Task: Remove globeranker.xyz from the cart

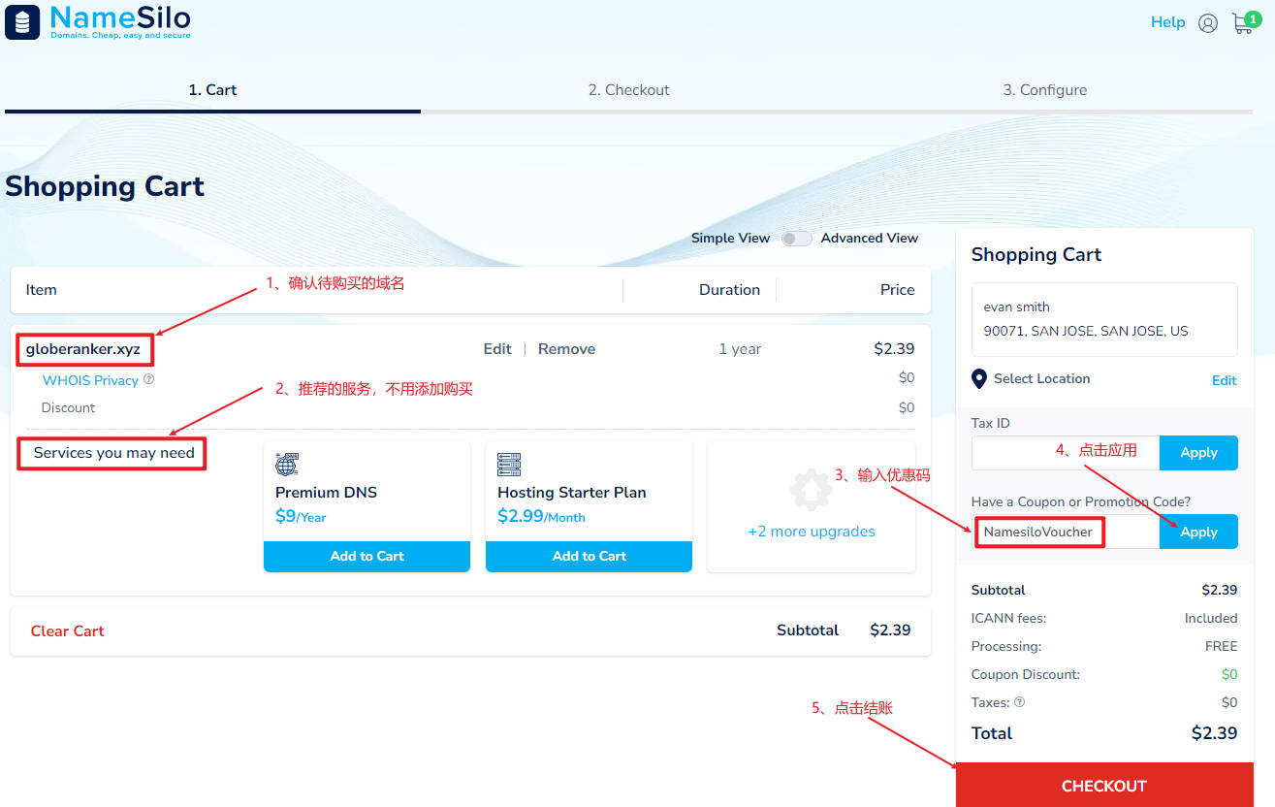Action: click(x=566, y=349)
